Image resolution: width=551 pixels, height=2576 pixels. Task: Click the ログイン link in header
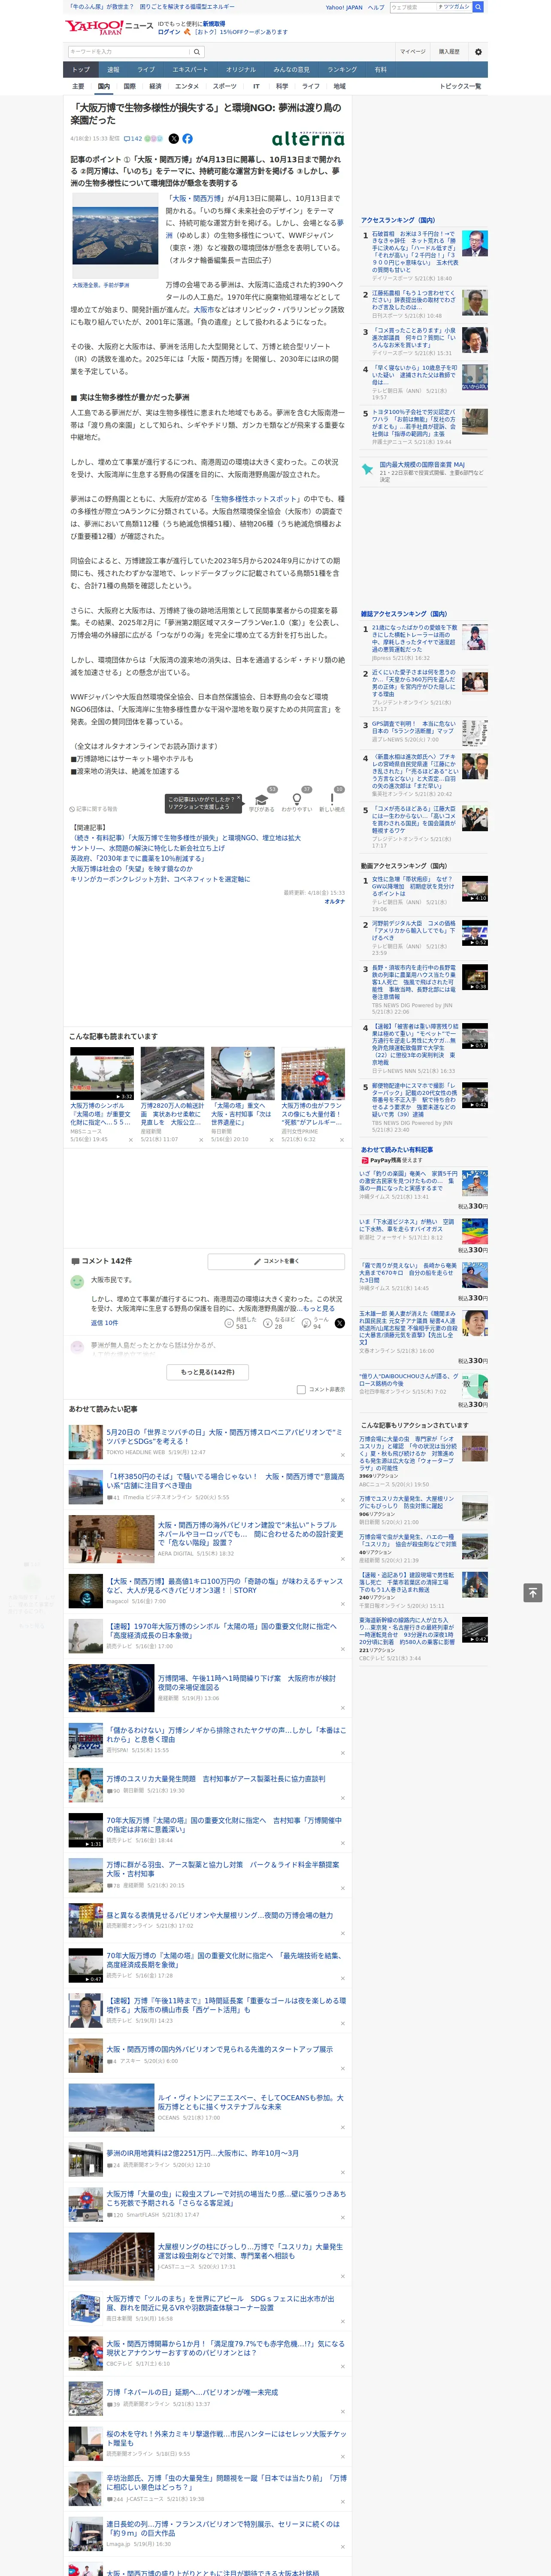[x=169, y=32]
